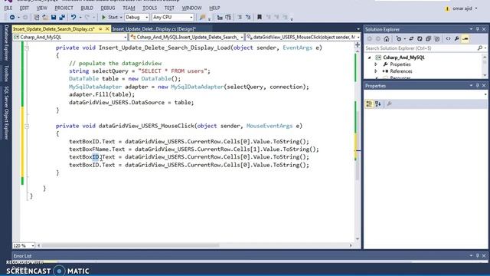Switch to Insert_Update_Delet...Display.cs [Design] tab
Image resolution: width=490 pixels, height=276 pixels.
pos(154,29)
